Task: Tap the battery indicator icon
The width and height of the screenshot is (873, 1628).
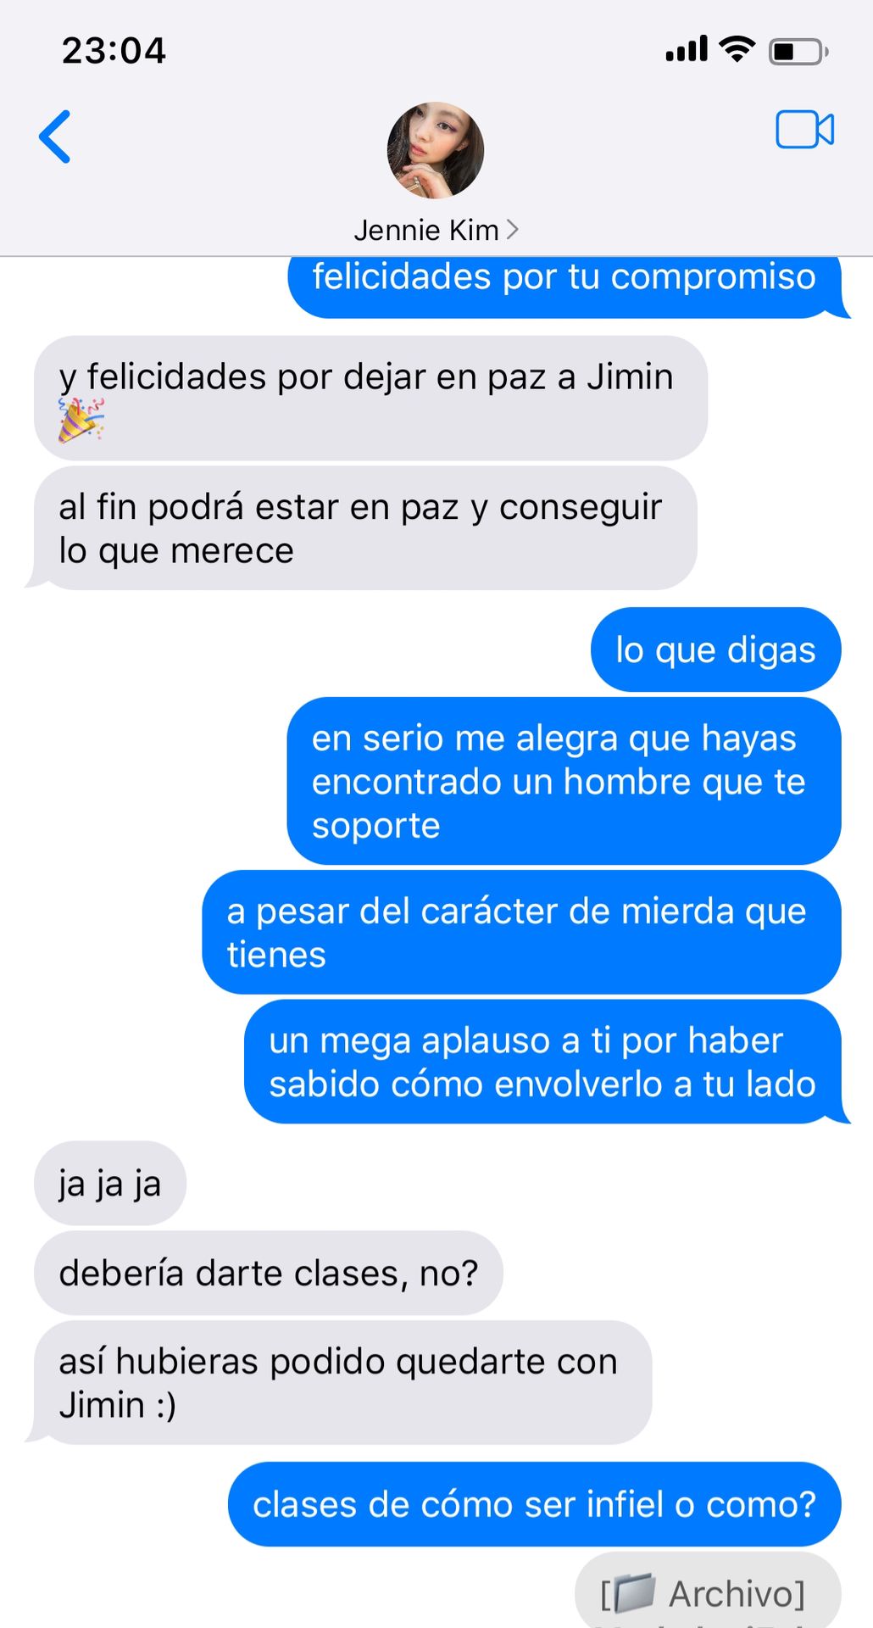Action: (798, 52)
